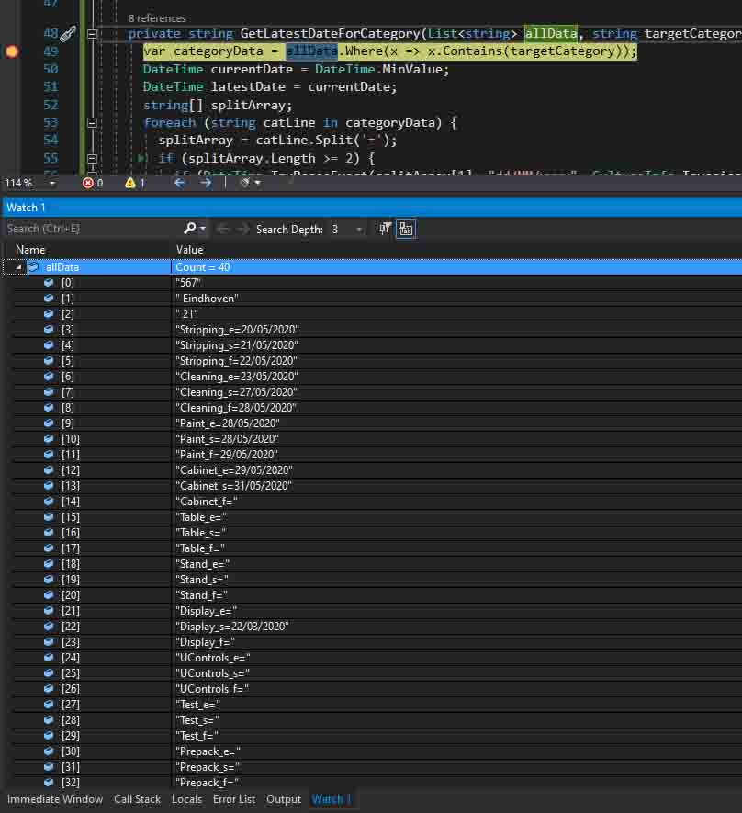This screenshot has width=742, height=813.
Task: Click the value "Cleaning_f=28/05/2020"
Action: (x=236, y=408)
